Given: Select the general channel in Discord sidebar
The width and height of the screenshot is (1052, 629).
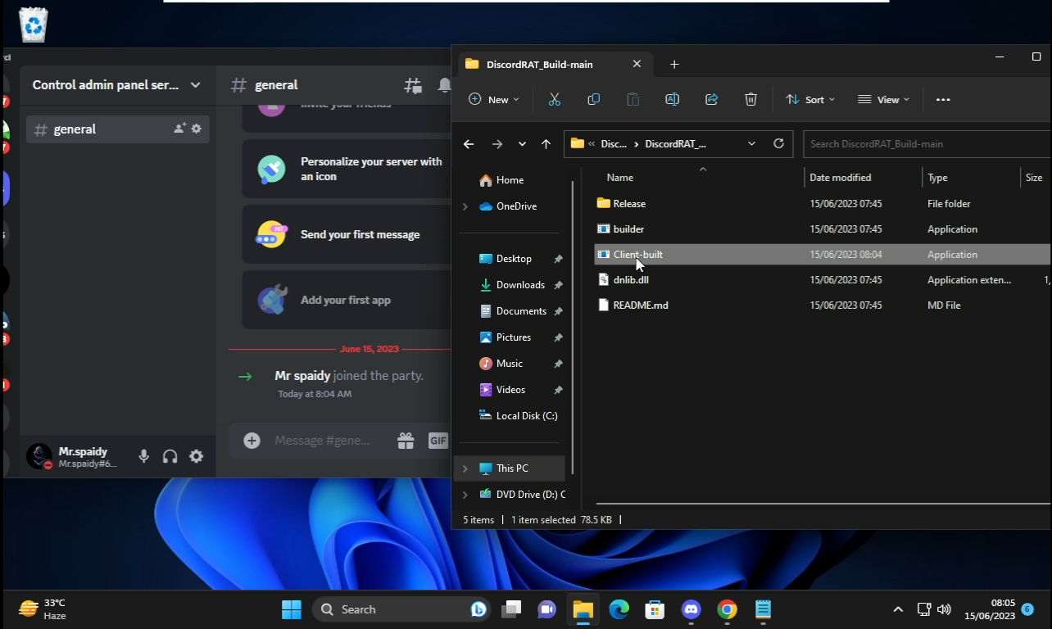Looking at the screenshot, I should click(x=117, y=129).
